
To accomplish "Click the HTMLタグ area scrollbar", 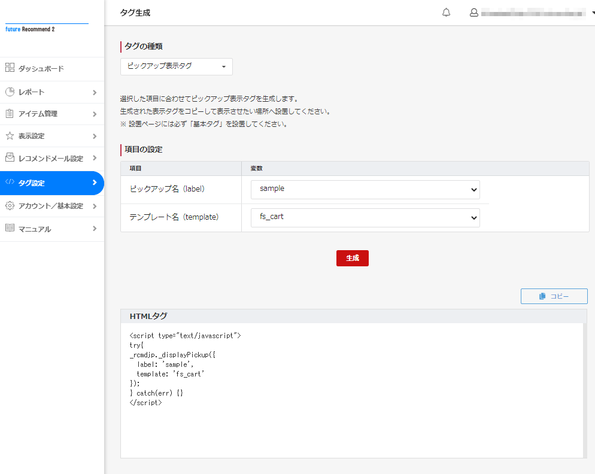I will (585, 390).
